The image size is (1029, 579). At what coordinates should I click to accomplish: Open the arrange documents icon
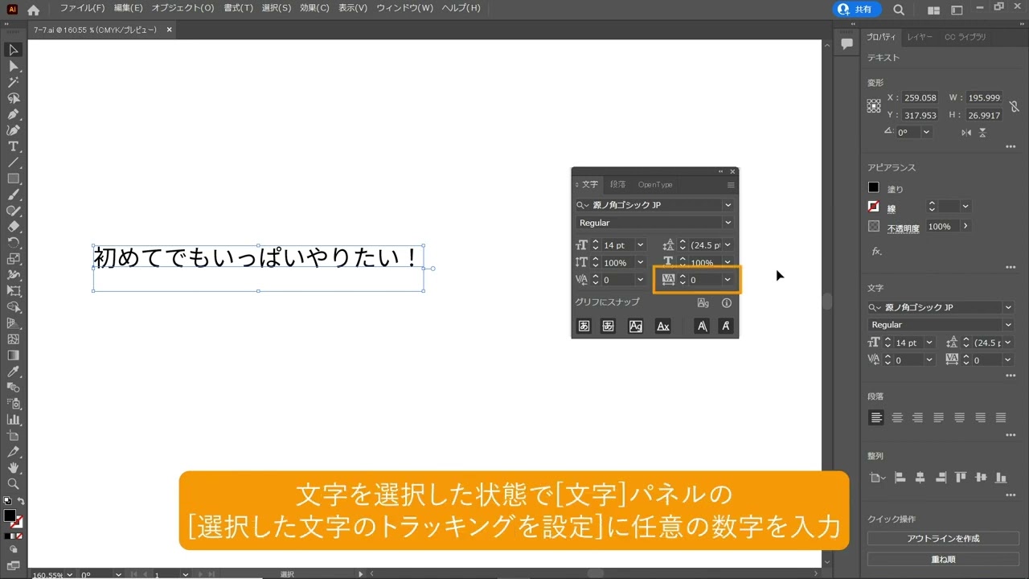pos(933,10)
